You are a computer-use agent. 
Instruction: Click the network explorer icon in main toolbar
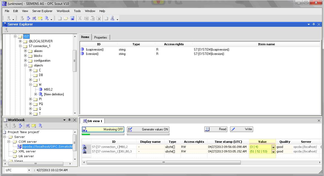[x=112, y=18]
